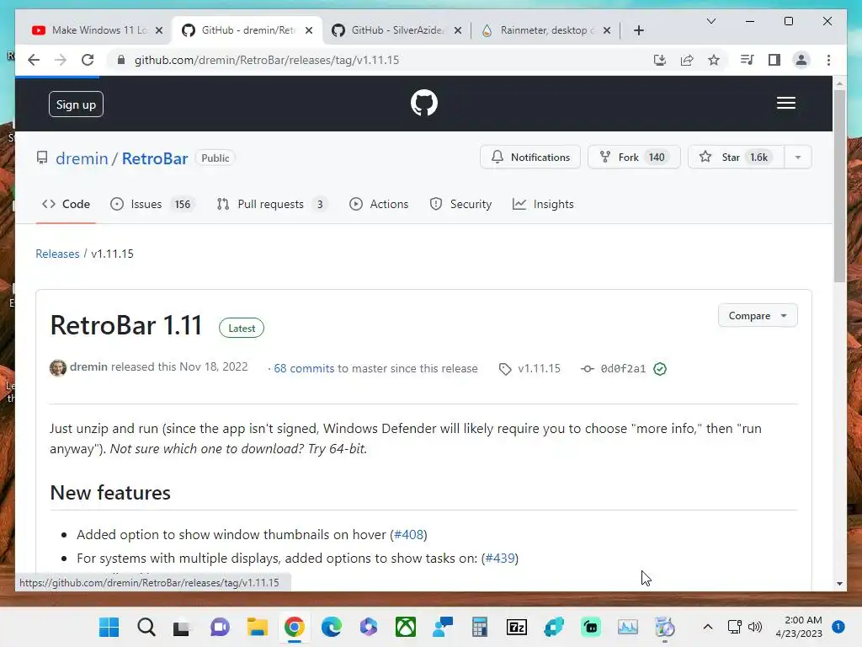Open taskbar Search
Image resolution: width=862 pixels, height=647 pixels.
pyautogui.click(x=146, y=627)
